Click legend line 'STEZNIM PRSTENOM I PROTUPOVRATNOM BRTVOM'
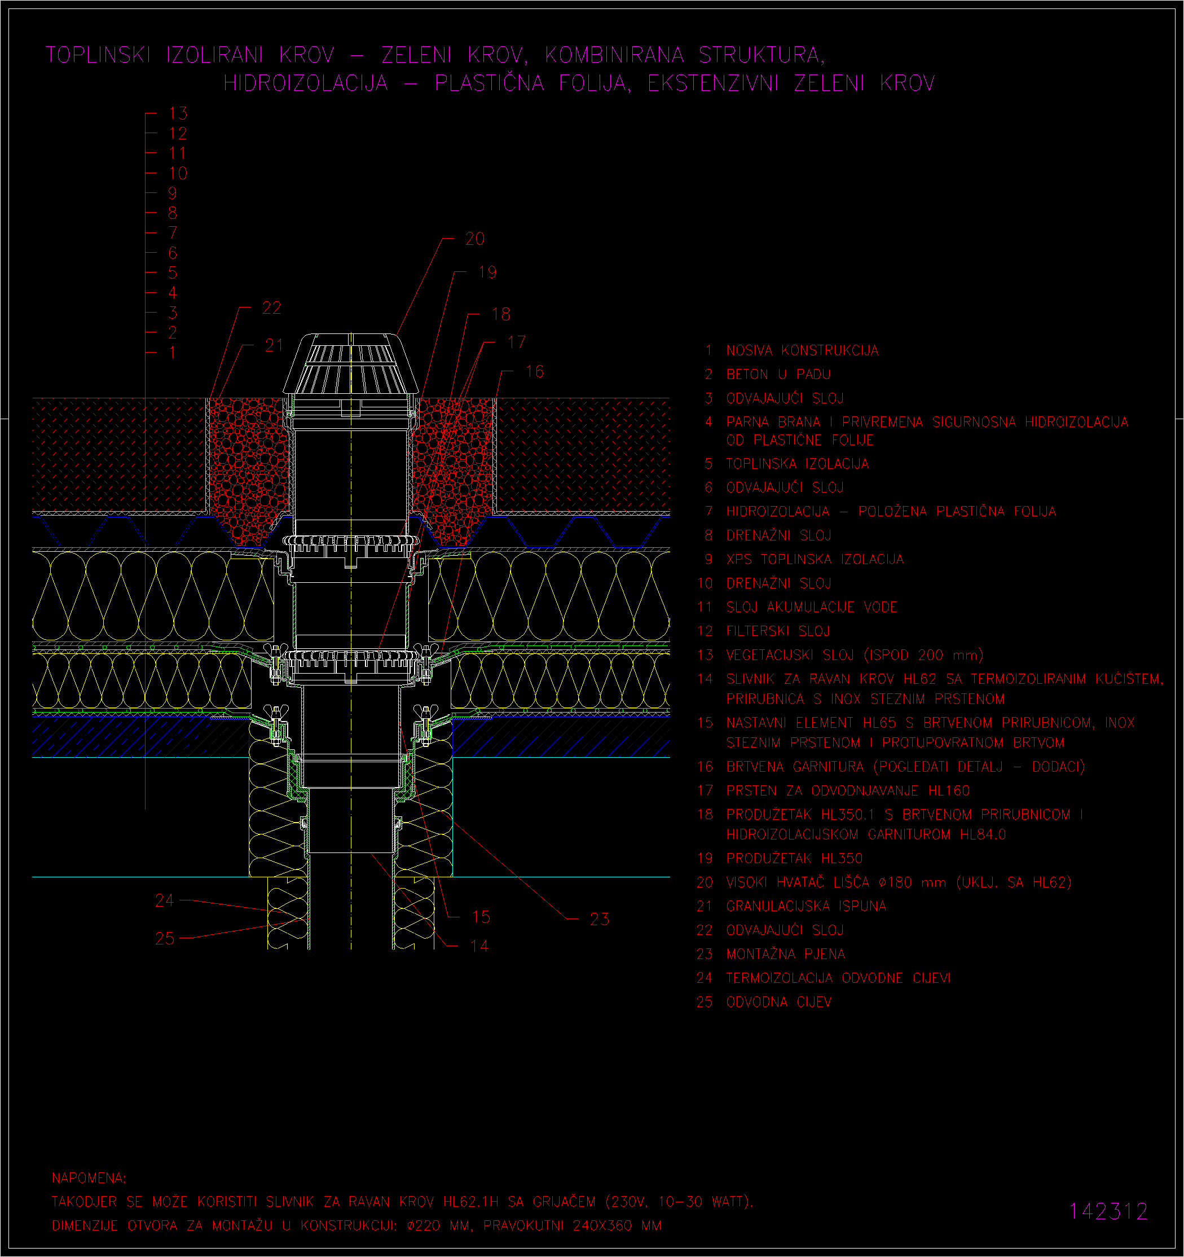The height and width of the screenshot is (1257, 1184). click(x=895, y=743)
